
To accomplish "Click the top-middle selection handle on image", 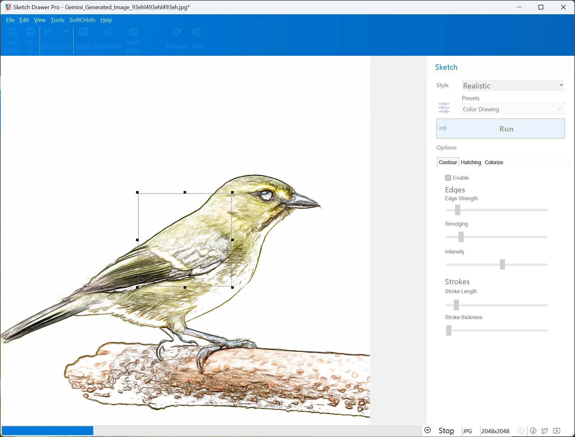I will [x=185, y=192].
